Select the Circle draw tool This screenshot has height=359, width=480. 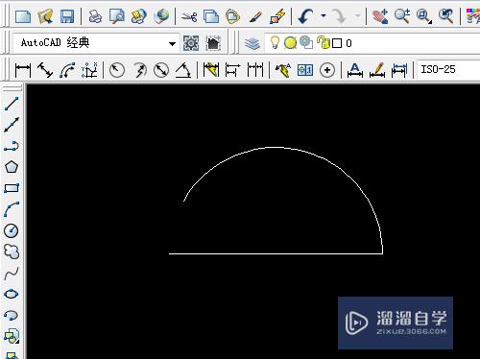tap(12, 230)
